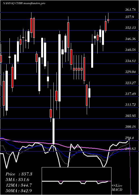
Task: Click the 352.13 price axis label
Action: [130, 28]
